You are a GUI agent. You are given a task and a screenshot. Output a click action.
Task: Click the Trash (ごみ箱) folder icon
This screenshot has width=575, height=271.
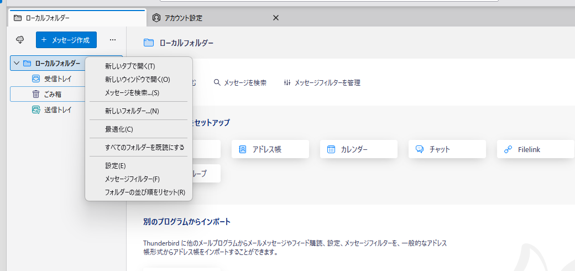pos(36,94)
